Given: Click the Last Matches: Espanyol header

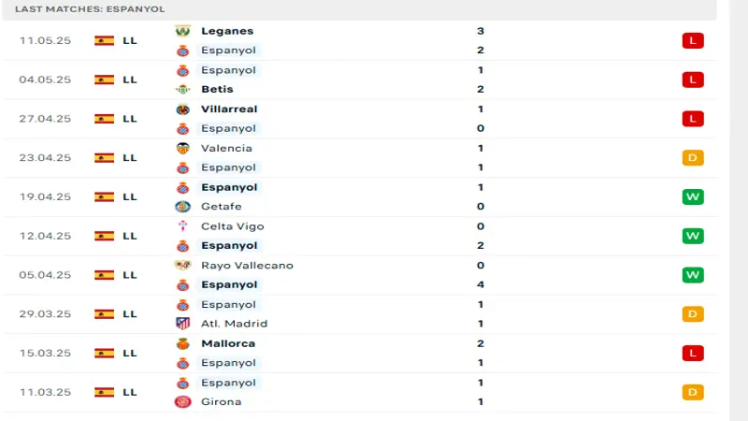Looking at the screenshot, I should point(90,8).
